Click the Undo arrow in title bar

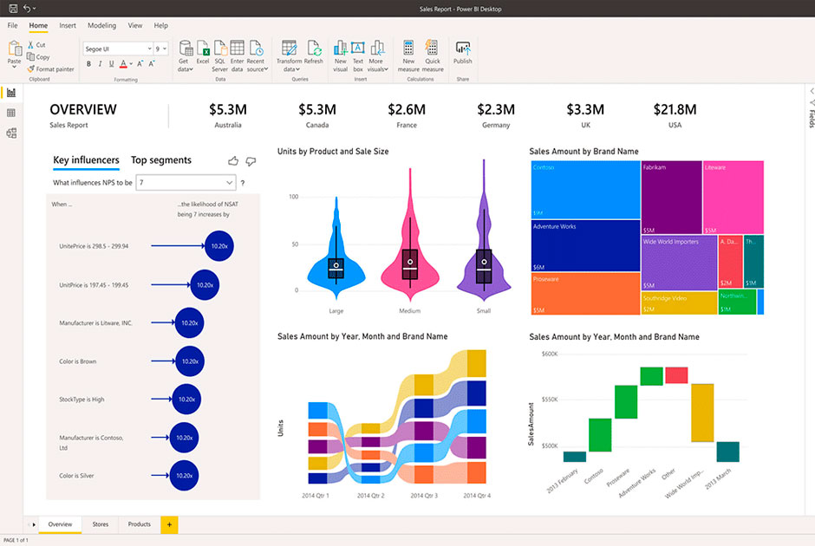[x=27, y=9]
